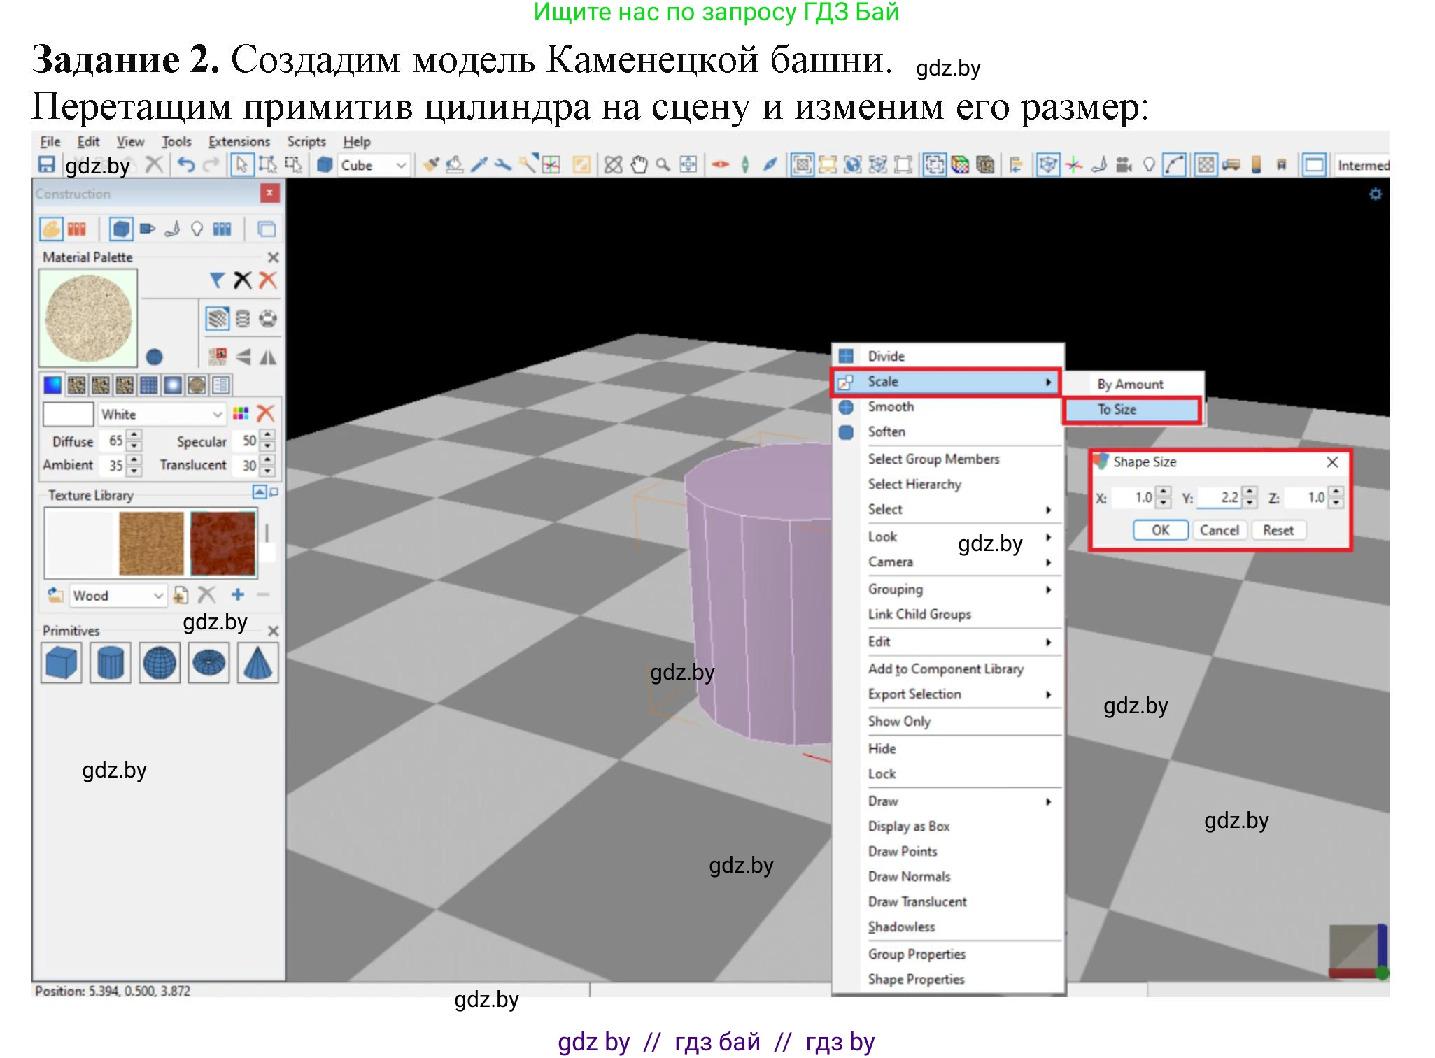
Task: Select the cone primitive icon
Action: pos(257,663)
